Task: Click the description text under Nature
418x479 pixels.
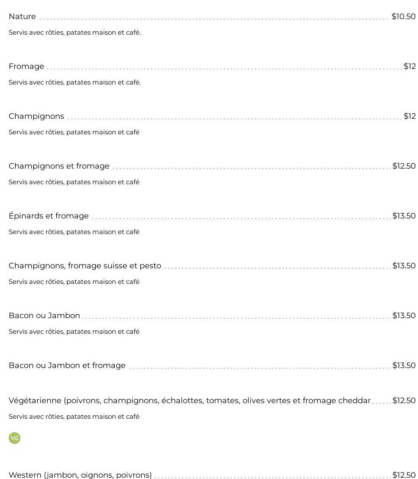Action: point(75,33)
